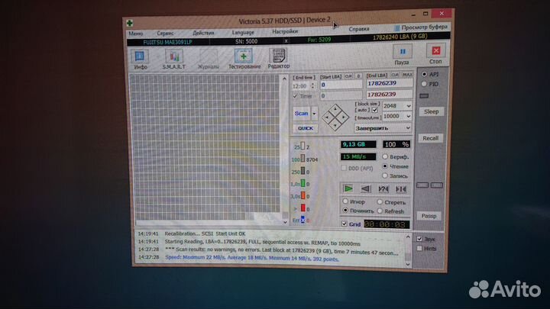Select the PIO access mode

point(422,84)
